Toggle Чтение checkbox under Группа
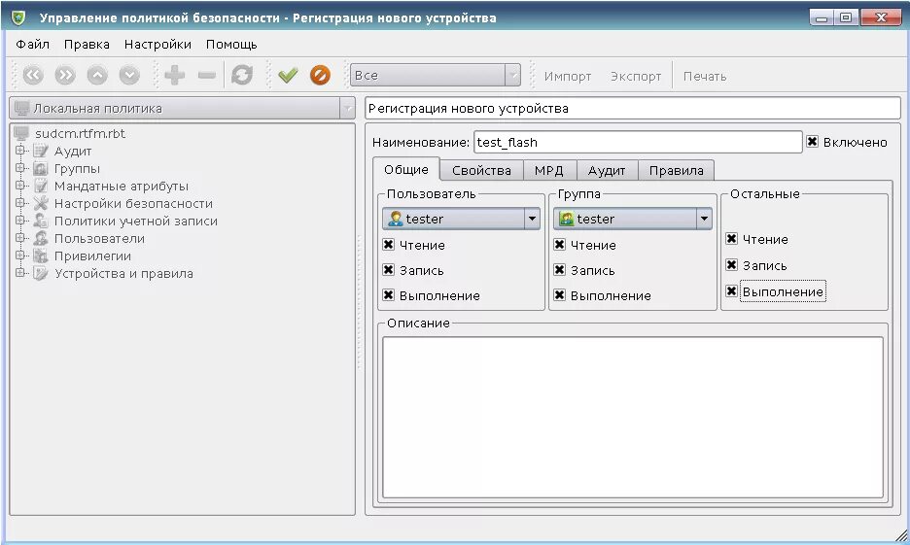Screen dimensions: 910x545 click(x=559, y=244)
